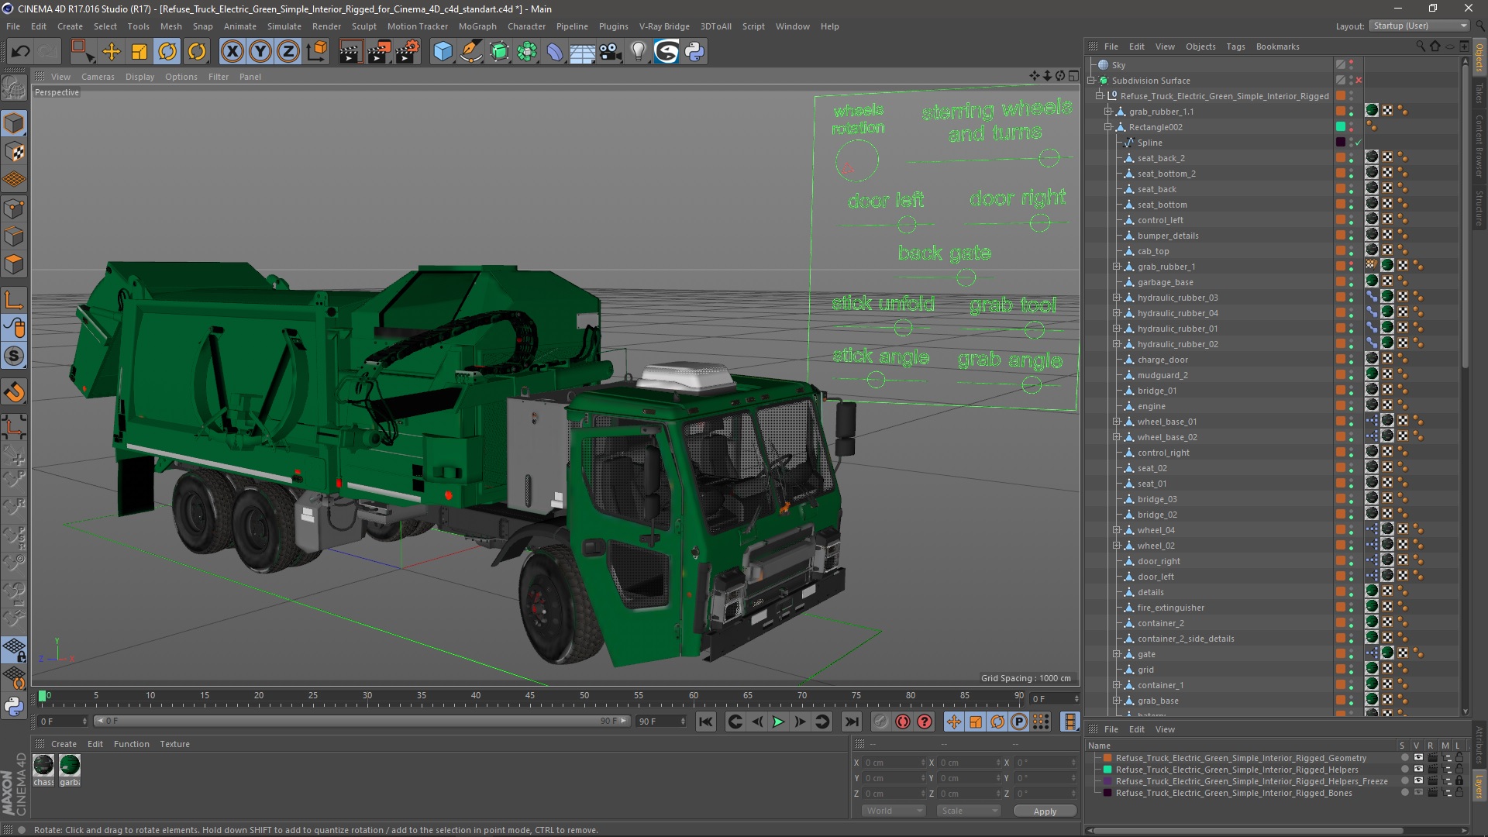Toggle Y axis lock icon
1488x837 pixels.
tap(260, 52)
